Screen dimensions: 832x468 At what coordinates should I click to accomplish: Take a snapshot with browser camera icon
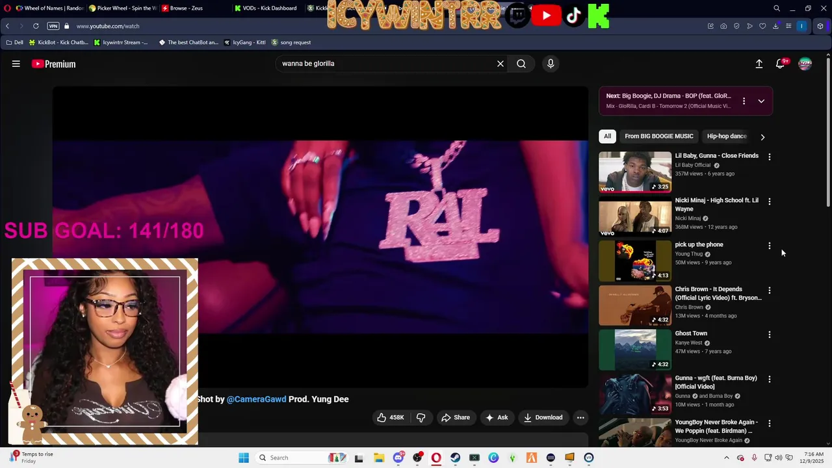[x=723, y=26]
